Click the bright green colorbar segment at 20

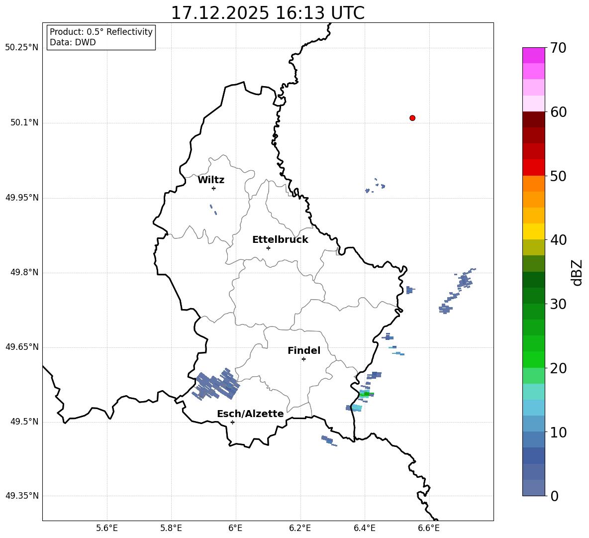click(533, 359)
